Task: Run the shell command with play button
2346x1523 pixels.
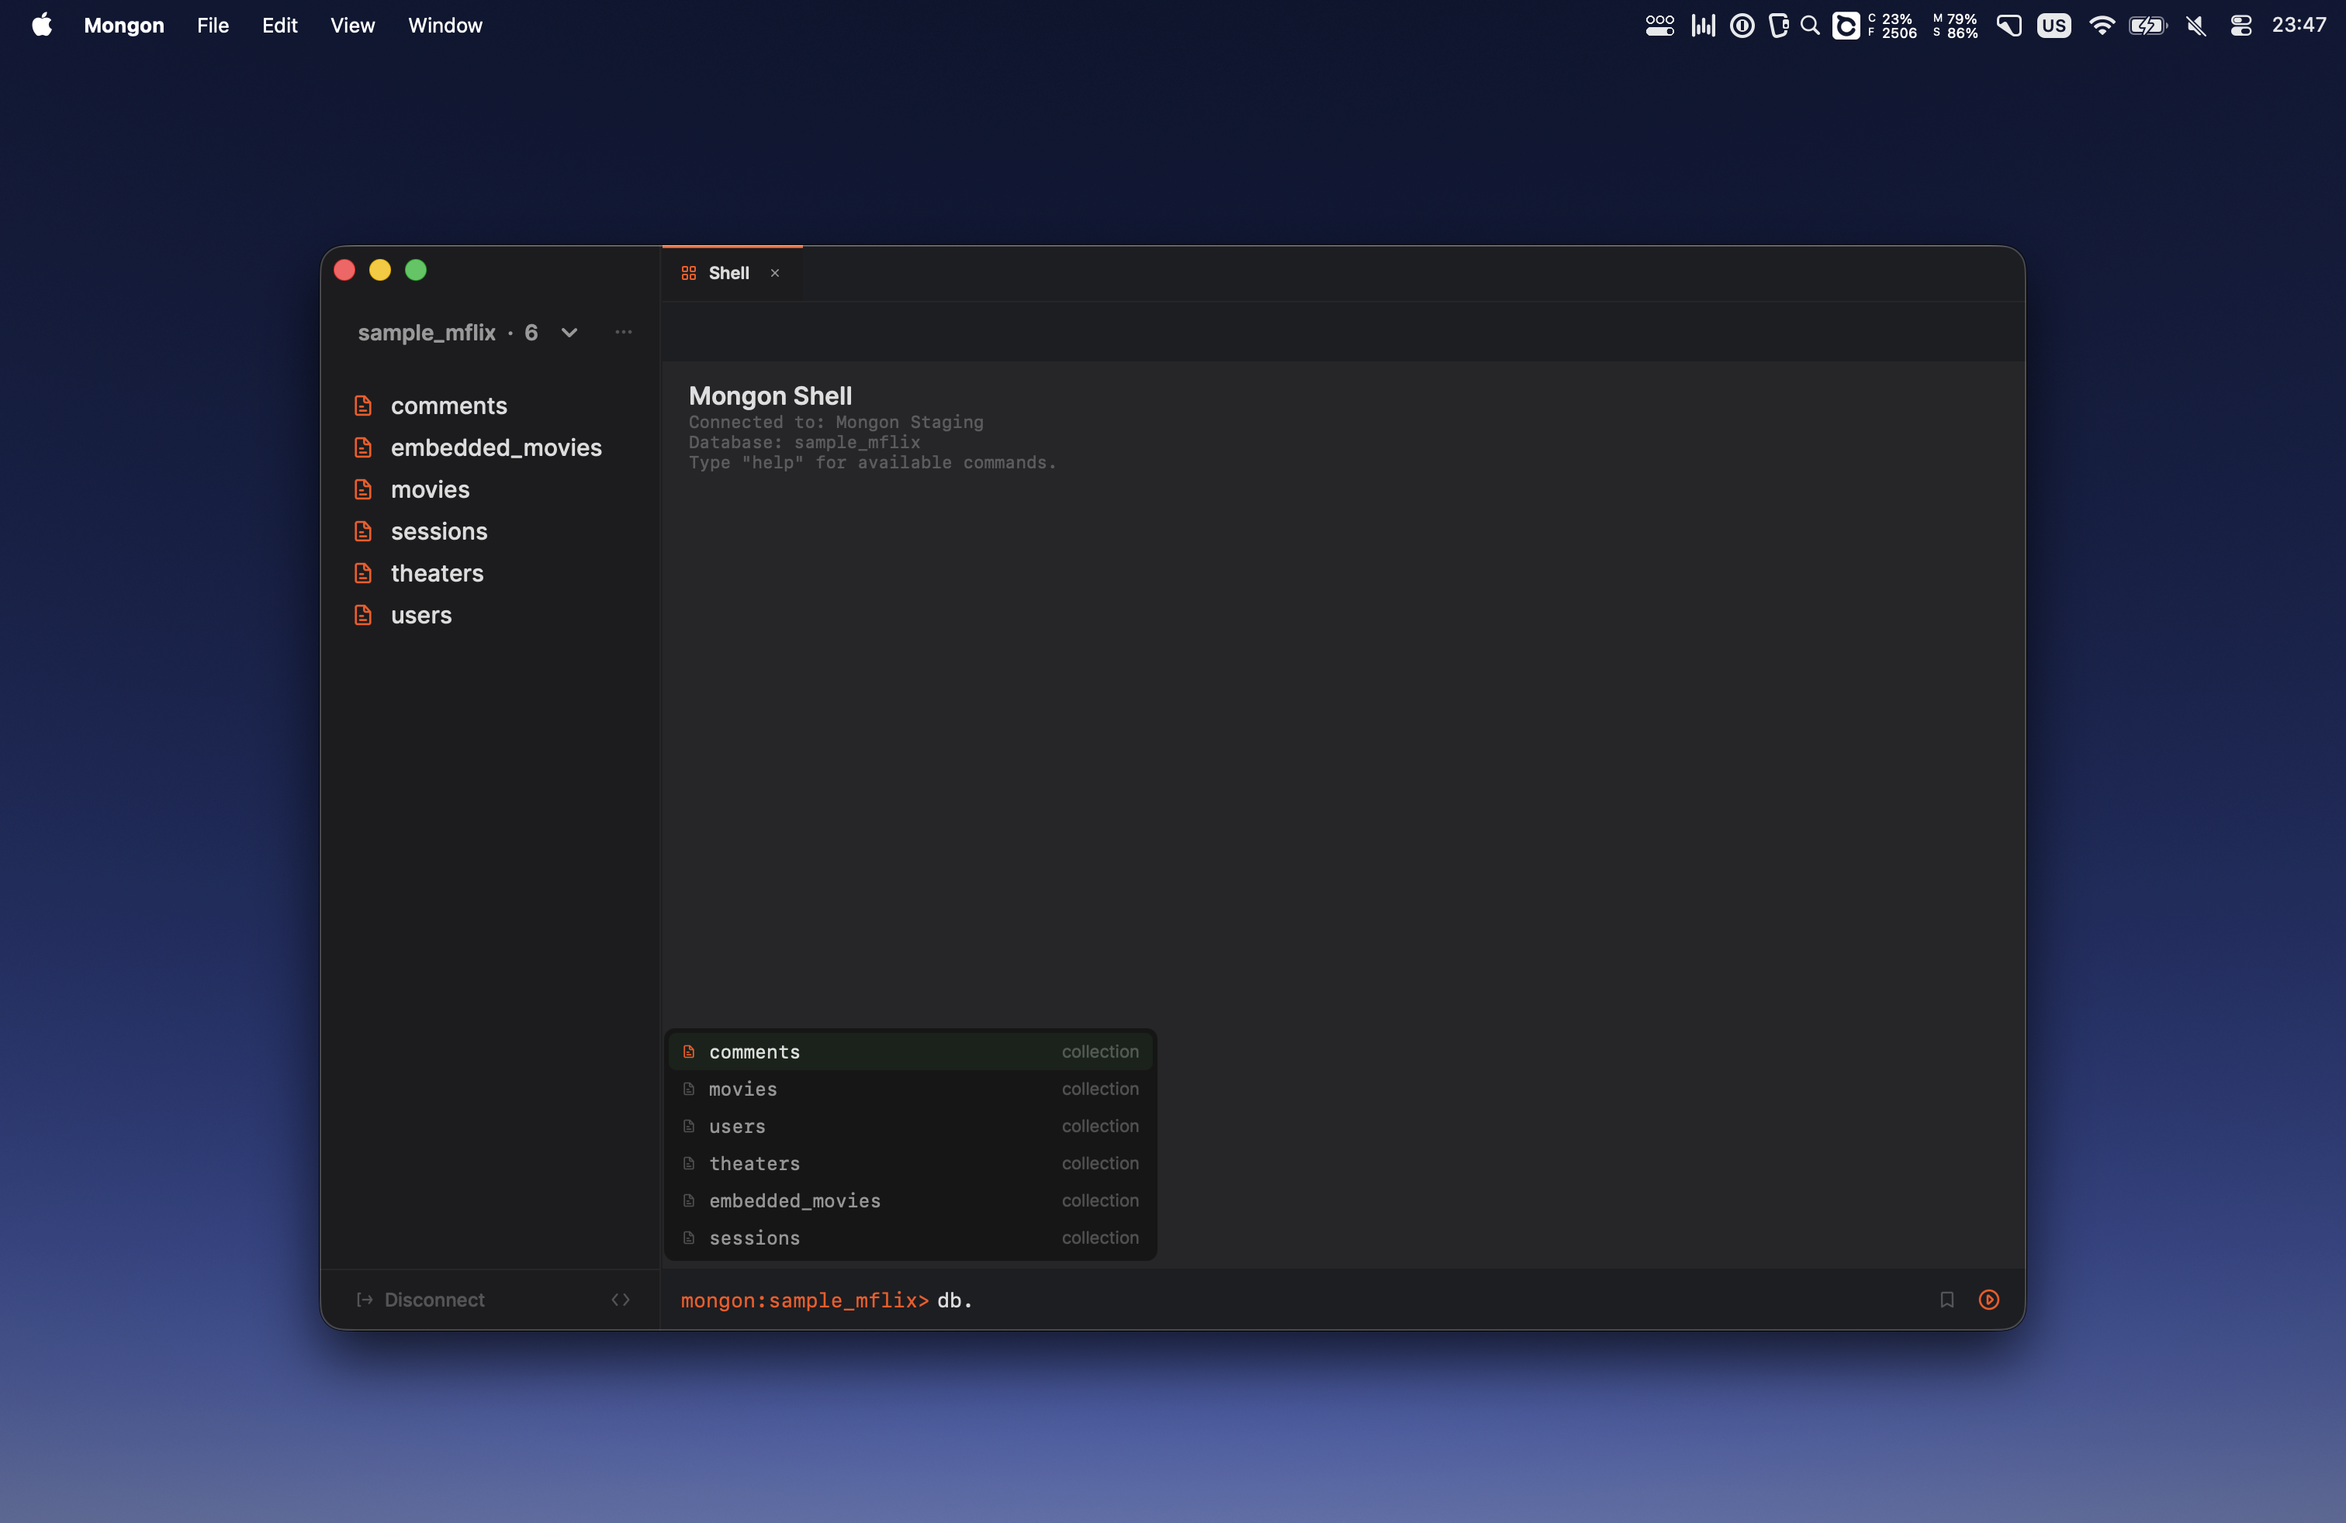Action: point(1989,1300)
